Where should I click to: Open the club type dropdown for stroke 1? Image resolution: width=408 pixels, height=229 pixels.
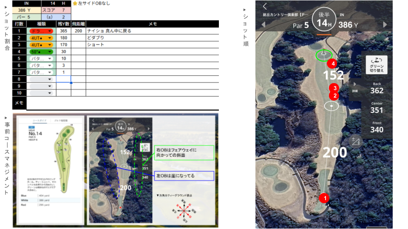[41, 31]
